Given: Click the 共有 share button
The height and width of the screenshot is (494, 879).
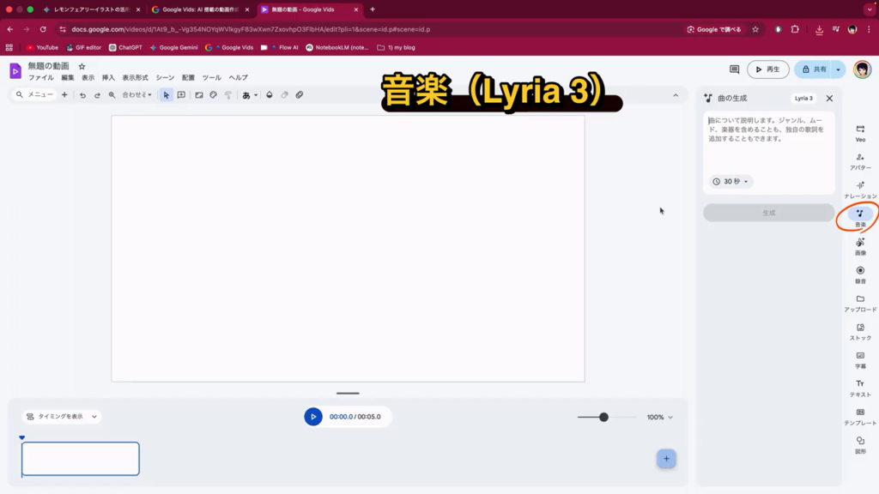Looking at the screenshot, I should (x=814, y=69).
